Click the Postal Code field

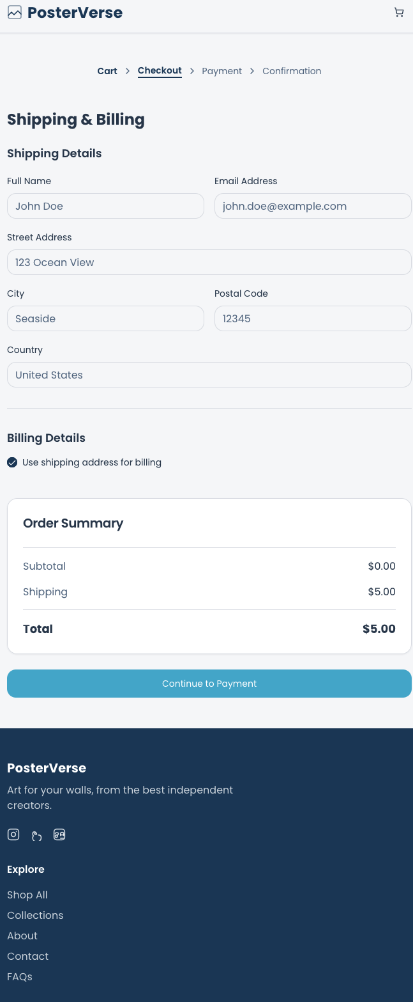tap(313, 318)
